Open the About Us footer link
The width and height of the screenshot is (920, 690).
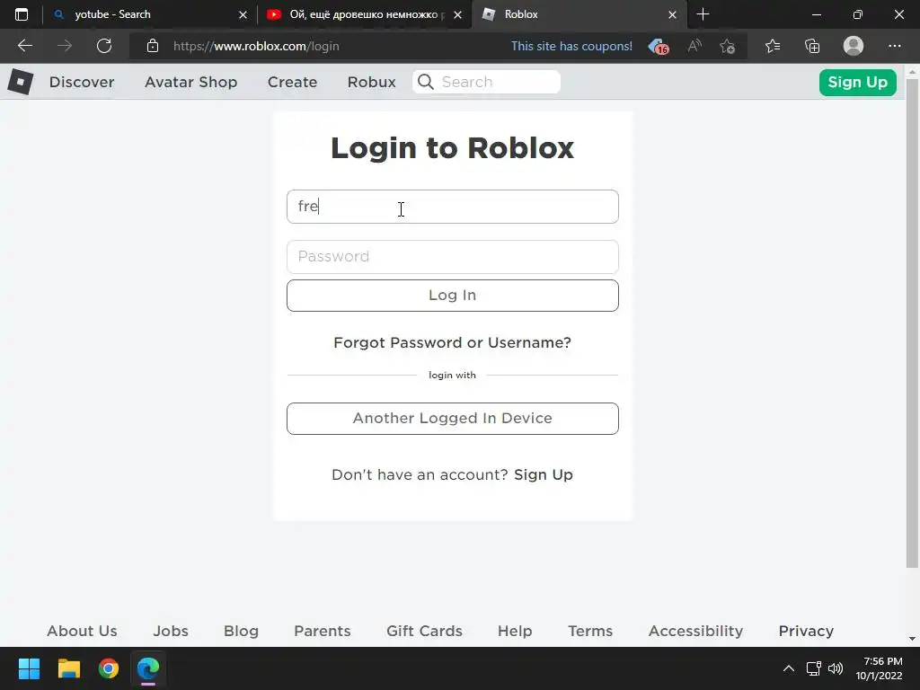point(82,631)
